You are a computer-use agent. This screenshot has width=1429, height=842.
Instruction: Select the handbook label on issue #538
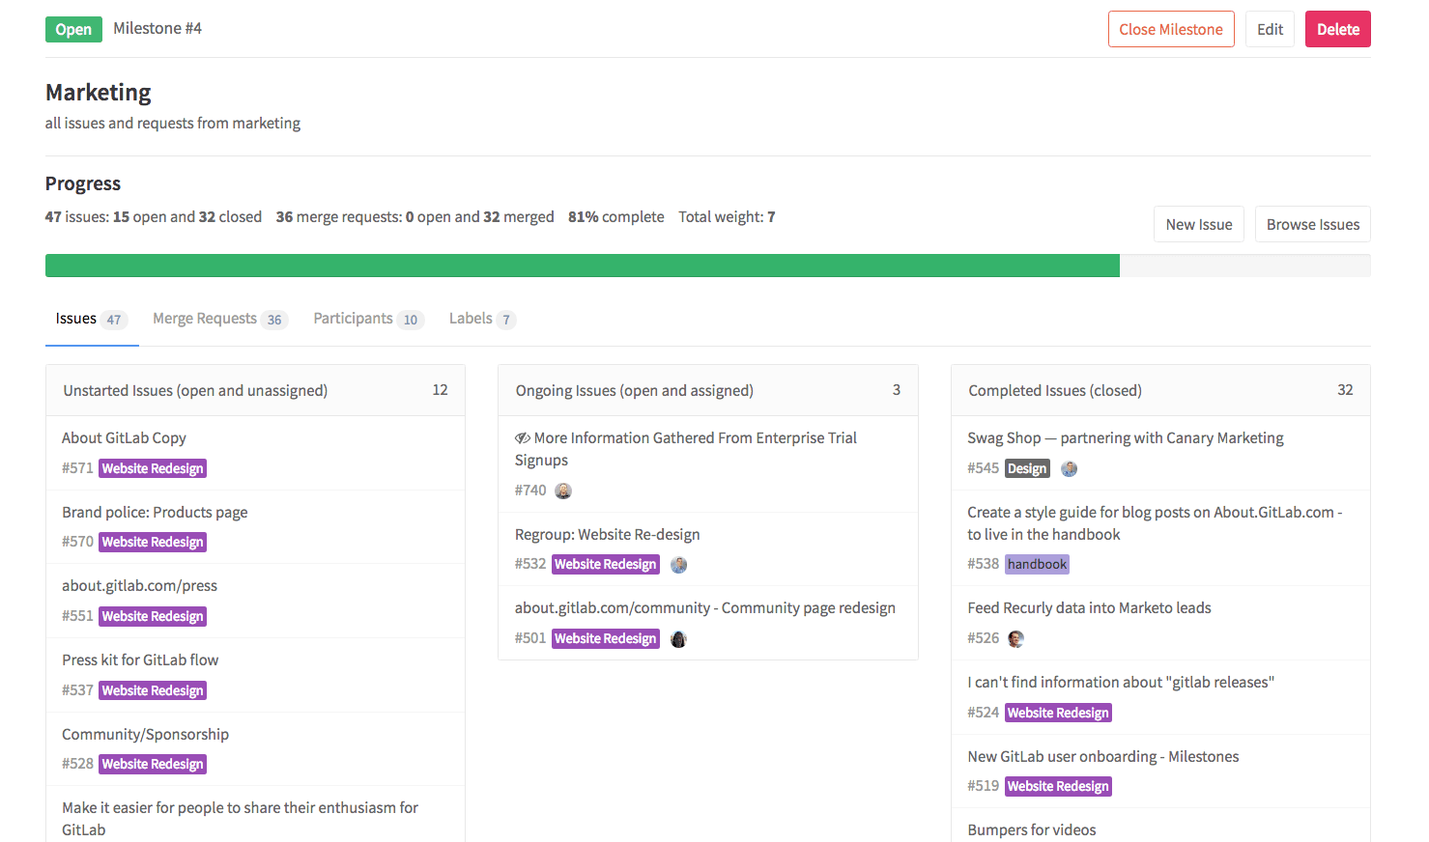click(1037, 563)
